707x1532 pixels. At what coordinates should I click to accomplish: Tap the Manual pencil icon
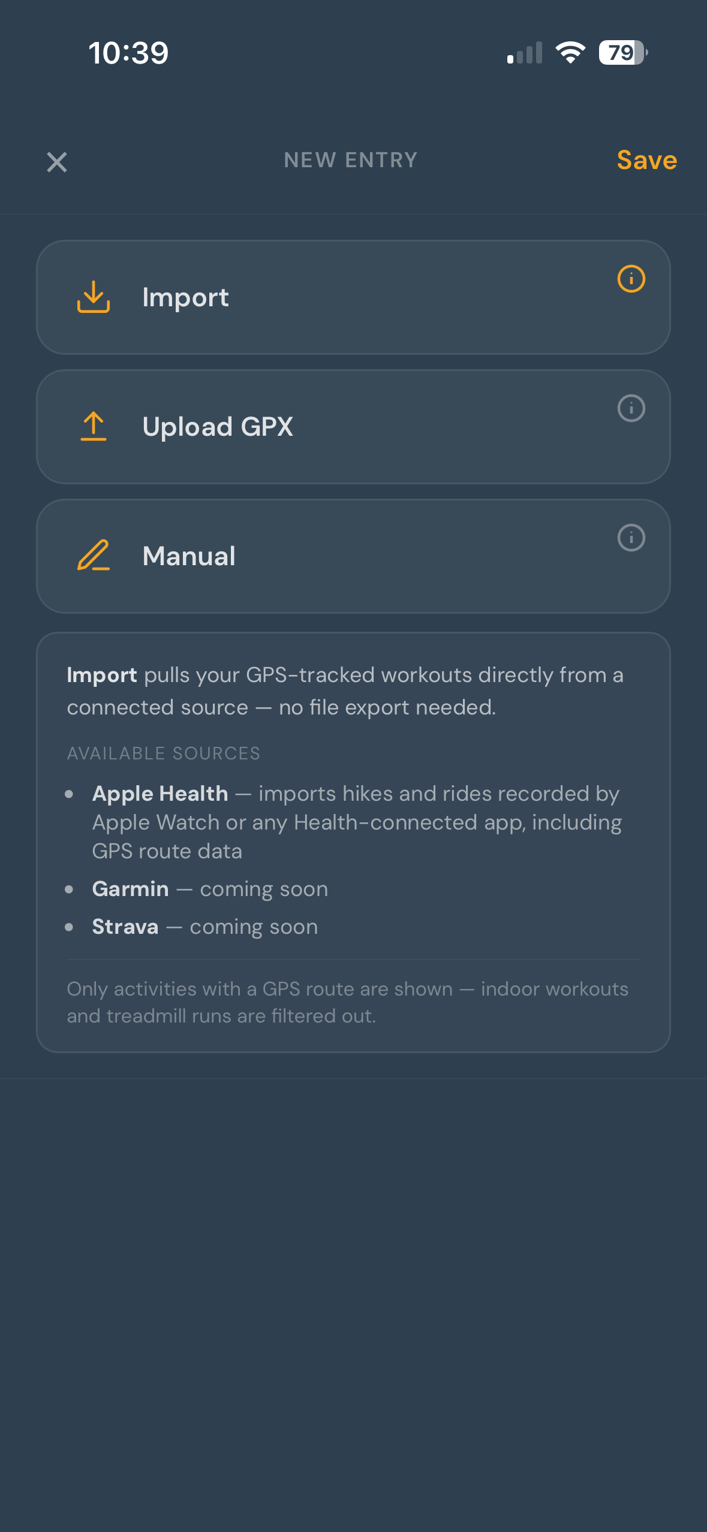(94, 555)
